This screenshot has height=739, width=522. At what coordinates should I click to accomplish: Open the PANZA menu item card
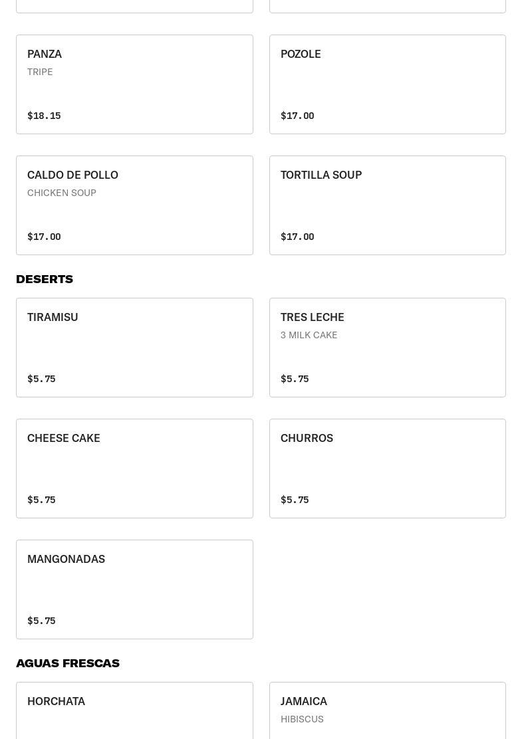coord(134,84)
